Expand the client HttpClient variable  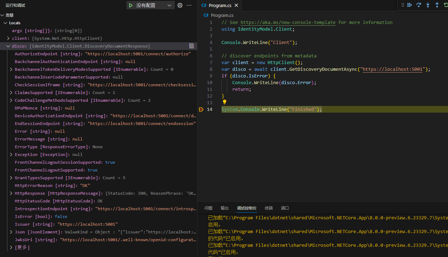[8, 38]
